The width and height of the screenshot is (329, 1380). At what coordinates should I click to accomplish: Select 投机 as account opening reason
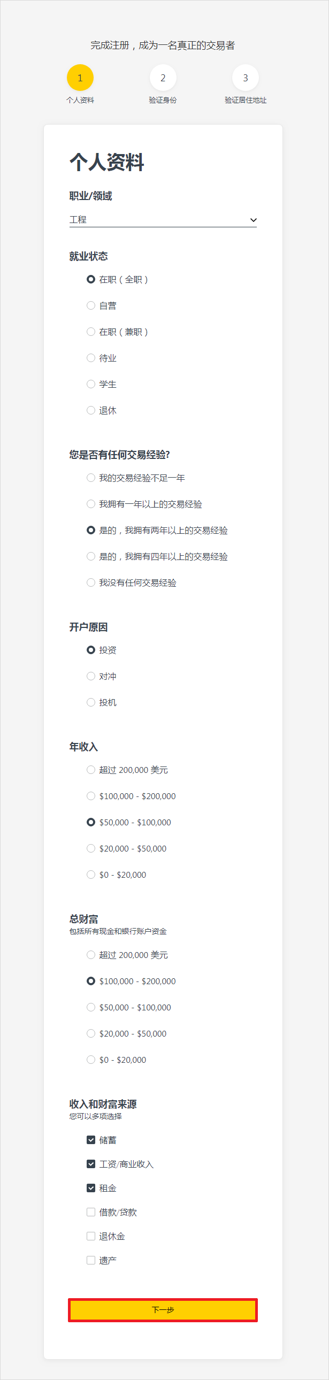tap(90, 702)
